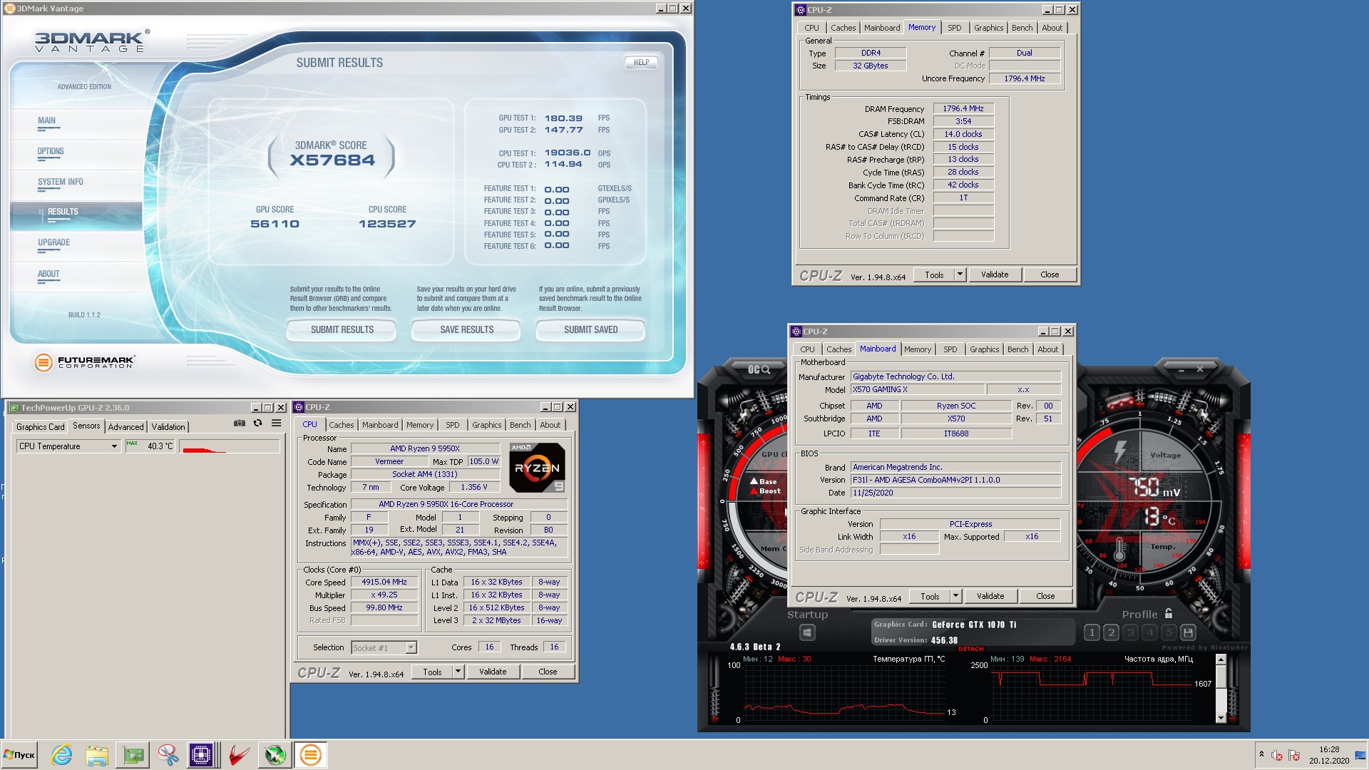Viewport: 1369px width, 770px height.
Task: Show hidden system tray icons
Action: pos(1261,754)
